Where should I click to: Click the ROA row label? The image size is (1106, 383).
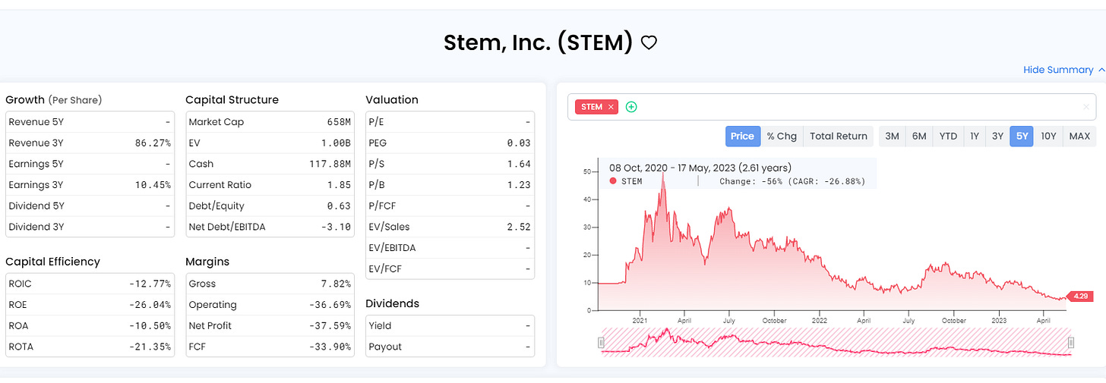click(x=20, y=325)
